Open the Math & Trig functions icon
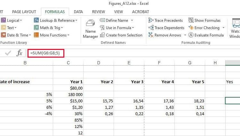240x136 pixels. (x=36, y=28)
